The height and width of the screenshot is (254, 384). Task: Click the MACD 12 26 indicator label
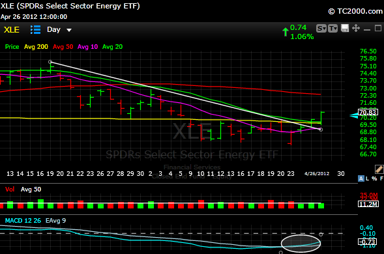point(23,221)
